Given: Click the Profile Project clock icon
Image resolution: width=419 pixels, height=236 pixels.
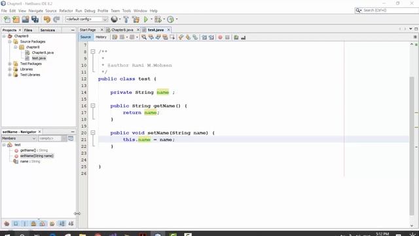Looking at the screenshot, I should pos(170,19).
